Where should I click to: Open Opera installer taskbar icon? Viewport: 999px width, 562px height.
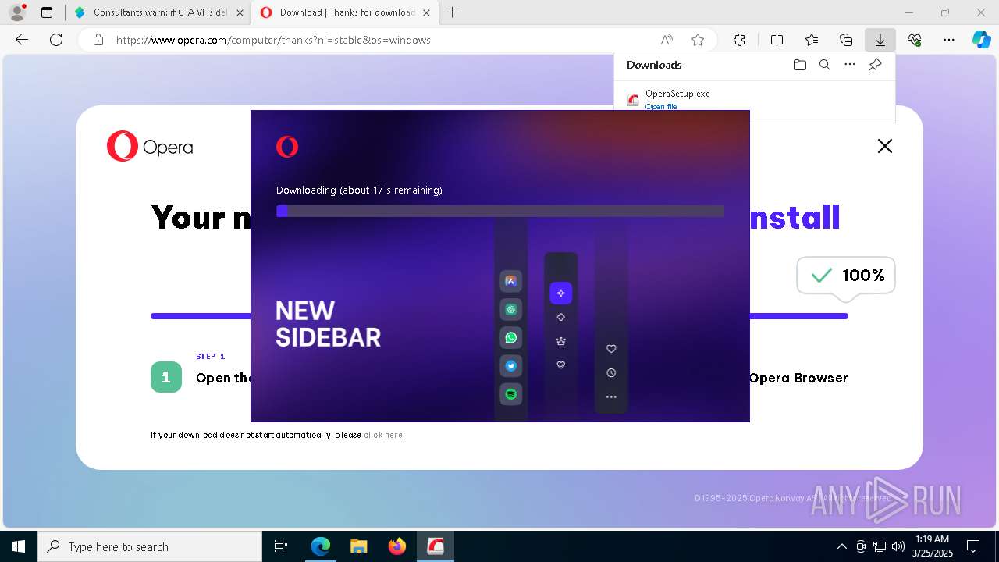click(436, 546)
